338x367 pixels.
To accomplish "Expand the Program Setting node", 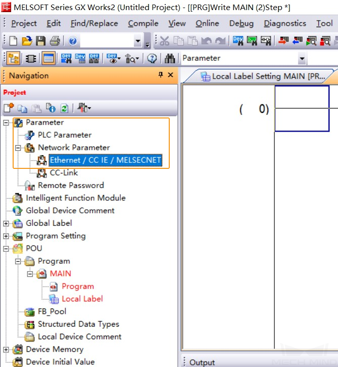I will pos(6,236).
